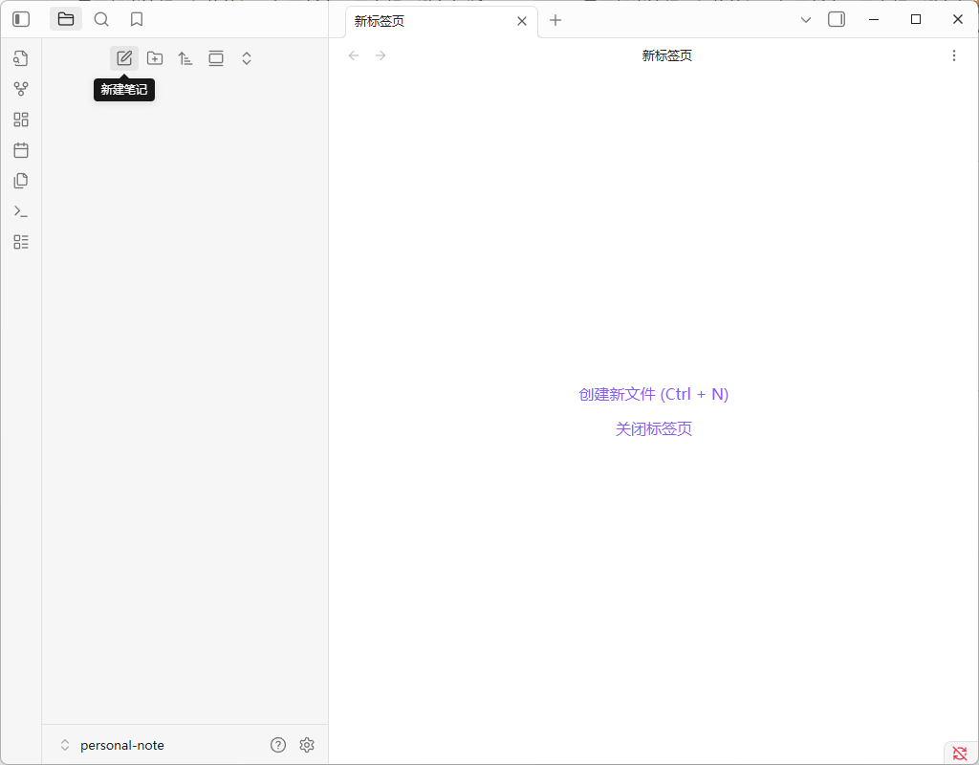This screenshot has height=765, width=979.
Task: Open the tab list dropdown arrow
Action: click(806, 19)
